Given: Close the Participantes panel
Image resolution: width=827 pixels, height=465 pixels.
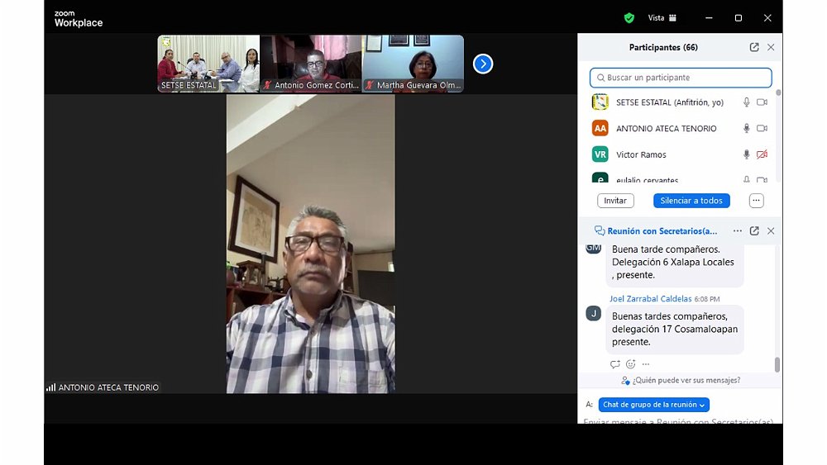Looking at the screenshot, I should [x=771, y=48].
